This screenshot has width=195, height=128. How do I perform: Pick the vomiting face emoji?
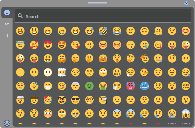[103, 86]
